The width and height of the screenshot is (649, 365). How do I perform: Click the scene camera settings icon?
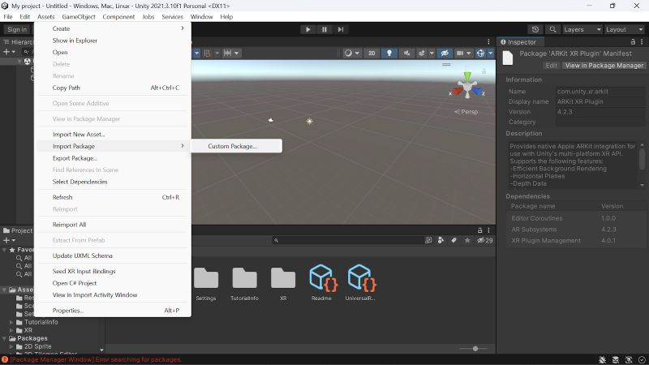(460, 53)
